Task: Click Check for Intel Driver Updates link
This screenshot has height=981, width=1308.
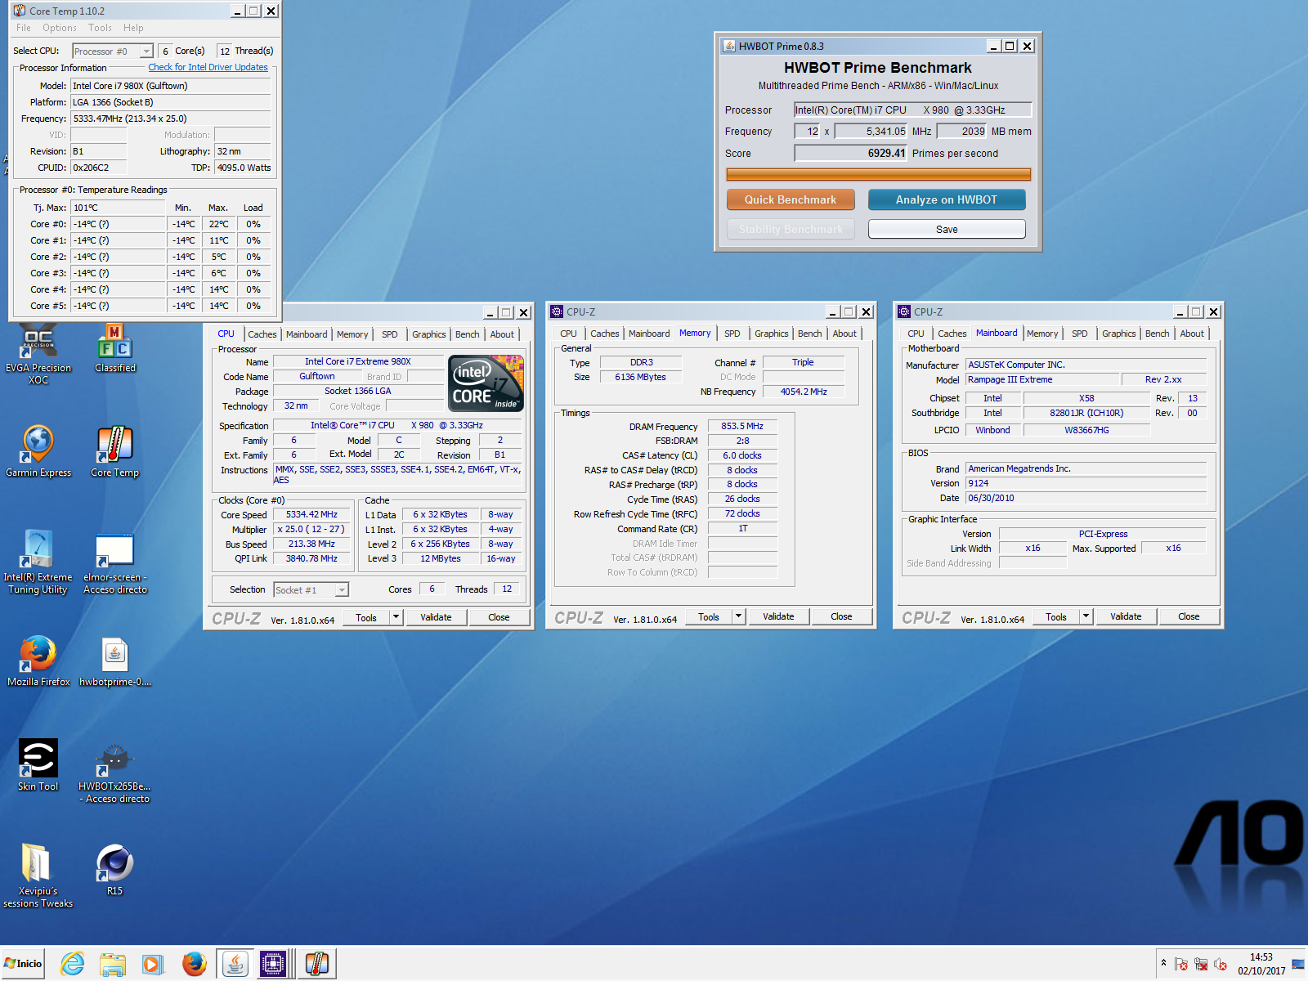Action: [x=208, y=67]
